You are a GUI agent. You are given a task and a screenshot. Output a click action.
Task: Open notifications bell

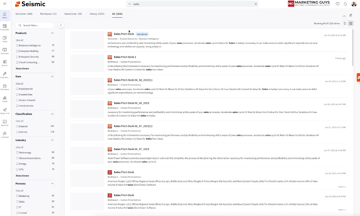point(345,4)
